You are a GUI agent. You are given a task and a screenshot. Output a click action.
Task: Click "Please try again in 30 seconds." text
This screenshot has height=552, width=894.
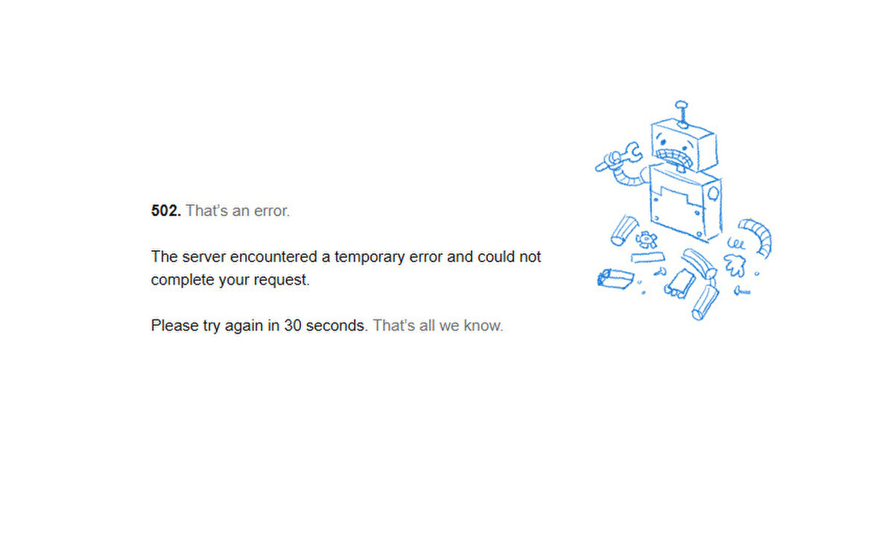pyautogui.click(x=259, y=326)
